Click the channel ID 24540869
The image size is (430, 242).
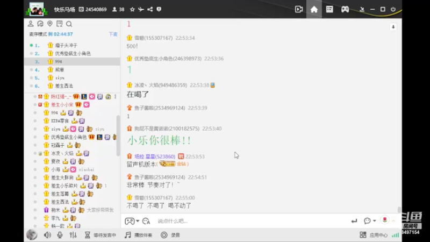coord(96,9)
